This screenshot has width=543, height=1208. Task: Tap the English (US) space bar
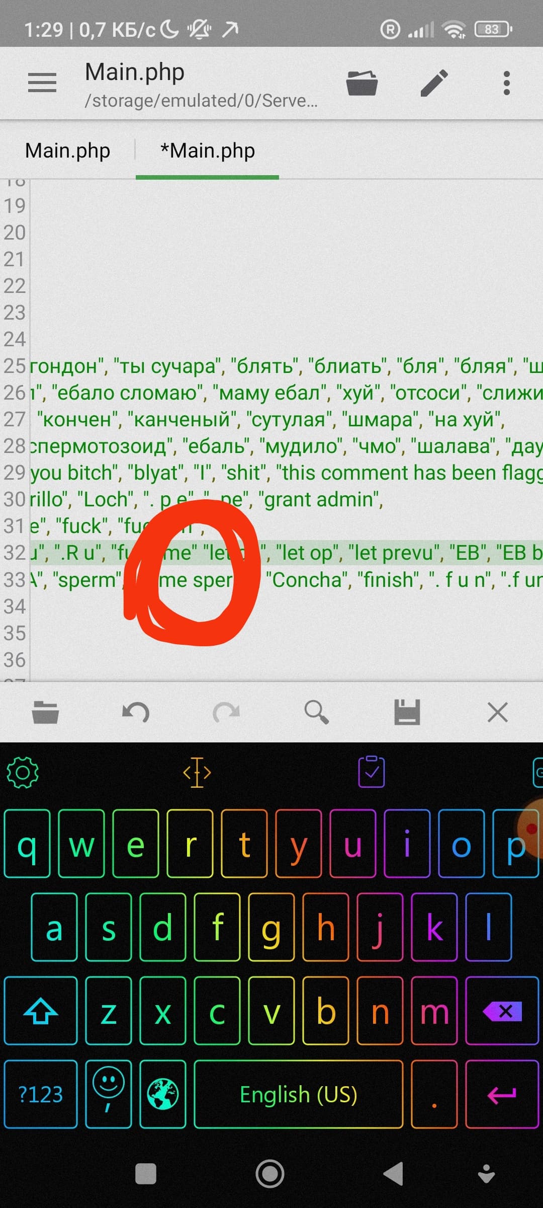pyautogui.click(x=299, y=1094)
